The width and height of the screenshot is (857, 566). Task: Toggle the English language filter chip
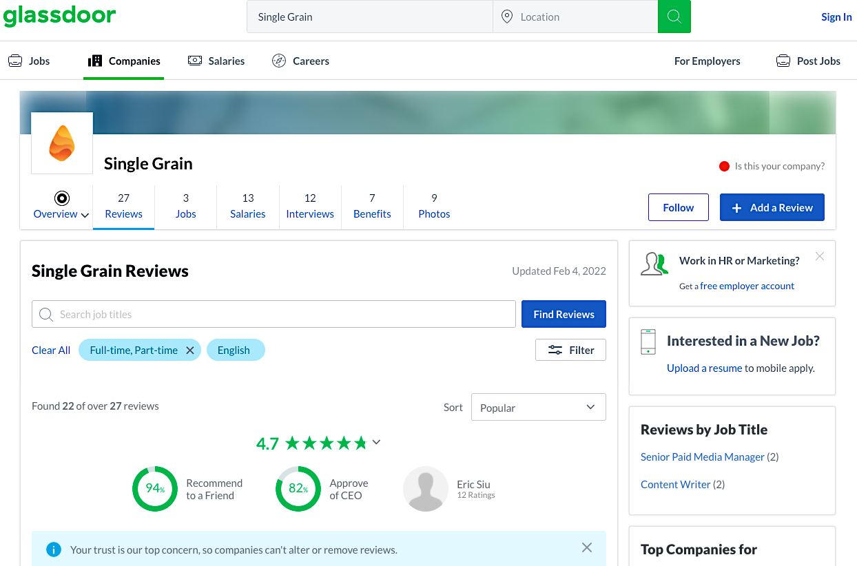[x=234, y=350]
